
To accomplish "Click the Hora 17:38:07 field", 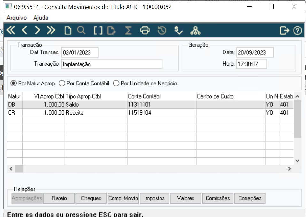I will (x=252, y=64).
